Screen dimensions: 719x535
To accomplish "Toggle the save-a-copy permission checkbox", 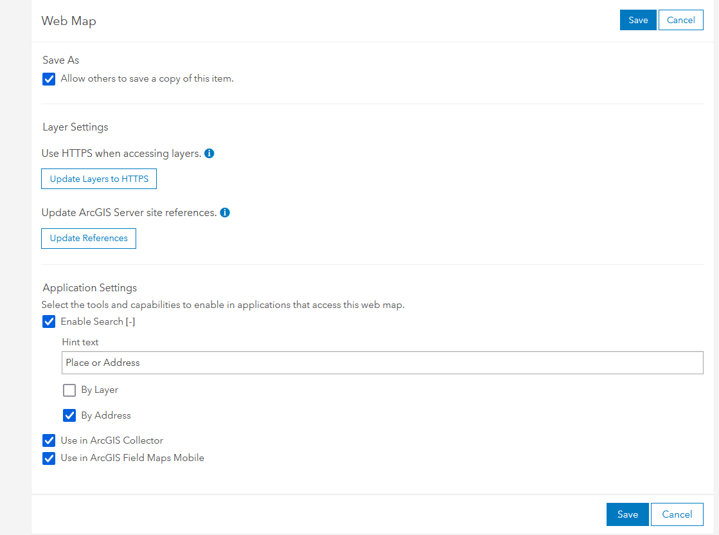I will (x=49, y=79).
